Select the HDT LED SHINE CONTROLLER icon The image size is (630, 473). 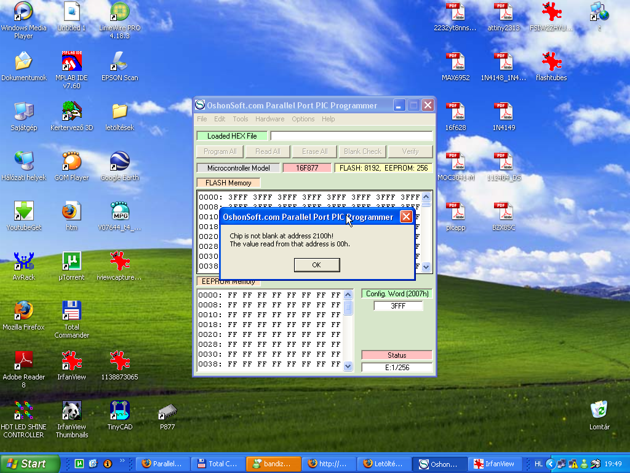23,419
